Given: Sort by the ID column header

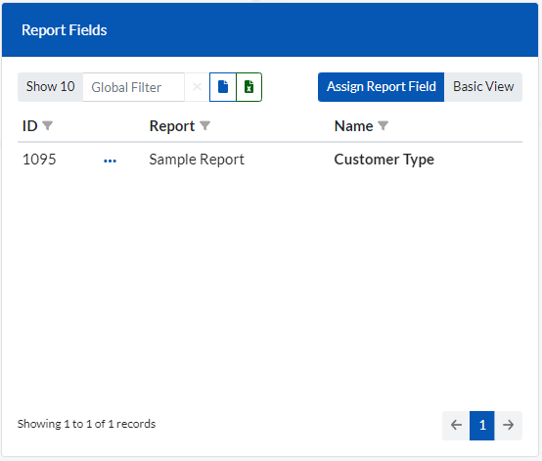Looking at the screenshot, I should (29, 126).
